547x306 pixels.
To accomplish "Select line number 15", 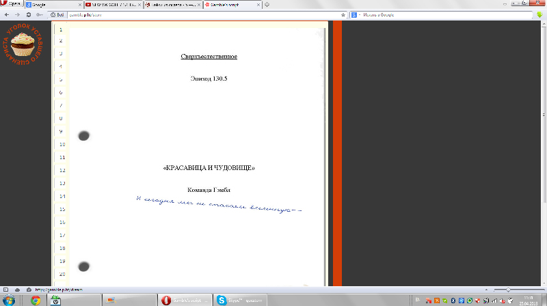I will (x=62, y=209).
